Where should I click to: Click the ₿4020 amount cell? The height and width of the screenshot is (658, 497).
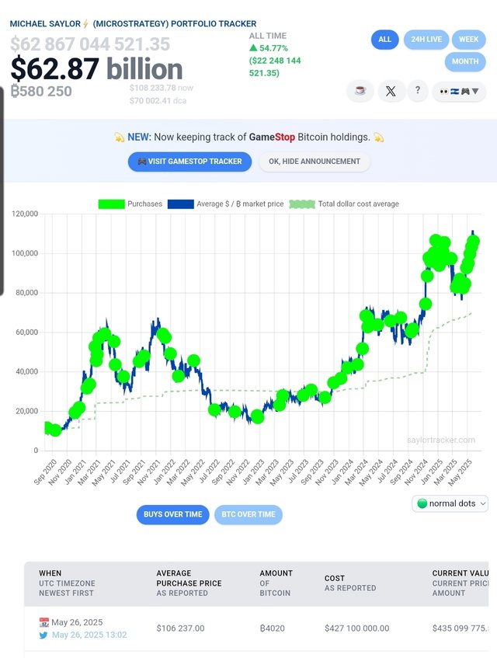[273, 628]
